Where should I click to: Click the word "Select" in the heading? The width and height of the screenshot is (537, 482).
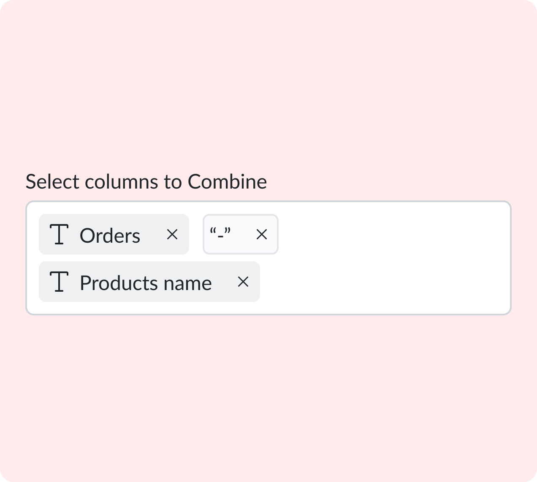52,182
